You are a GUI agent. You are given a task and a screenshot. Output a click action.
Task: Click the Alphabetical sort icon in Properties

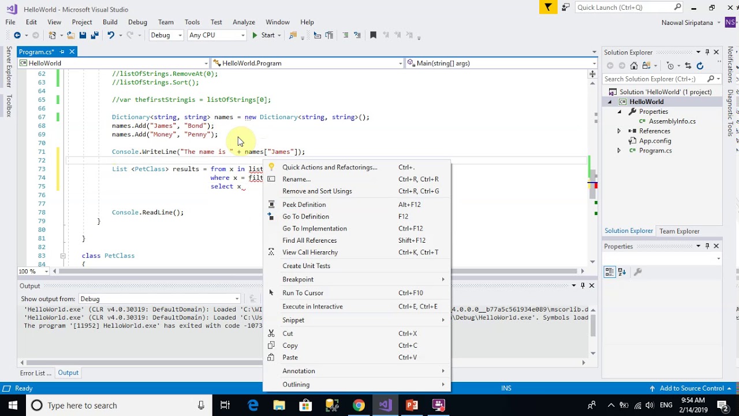point(622,272)
